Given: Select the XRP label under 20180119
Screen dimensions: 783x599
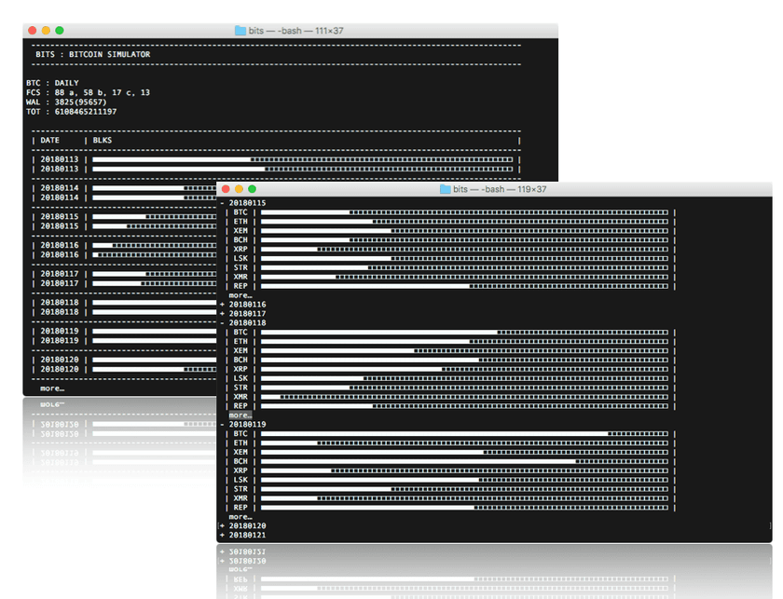Looking at the screenshot, I should click(240, 470).
